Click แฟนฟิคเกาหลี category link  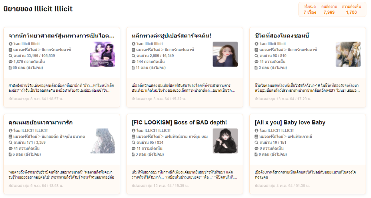[300, 136]
